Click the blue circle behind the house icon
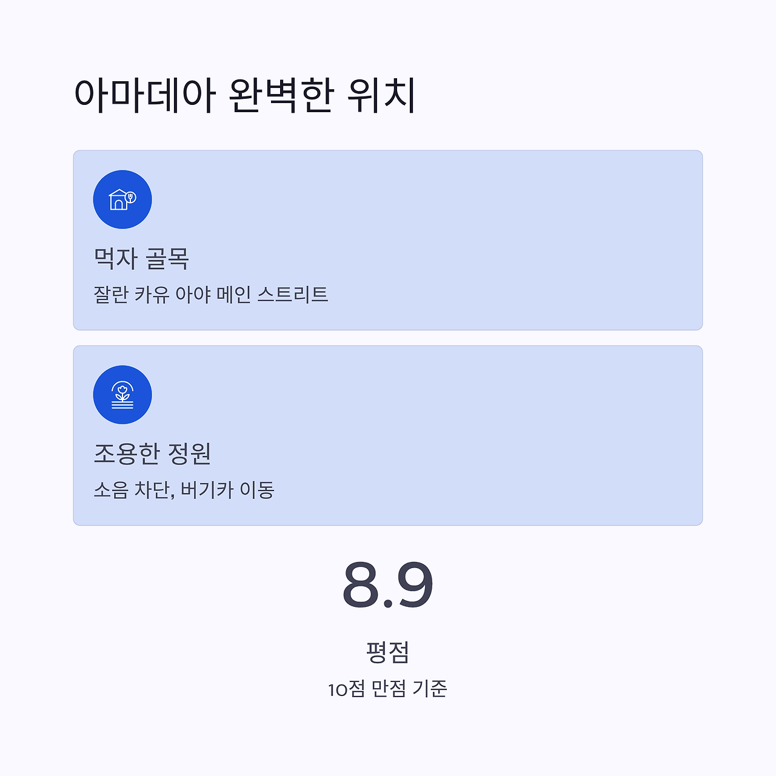The height and width of the screenshot is (776, 776). [122, 199]
